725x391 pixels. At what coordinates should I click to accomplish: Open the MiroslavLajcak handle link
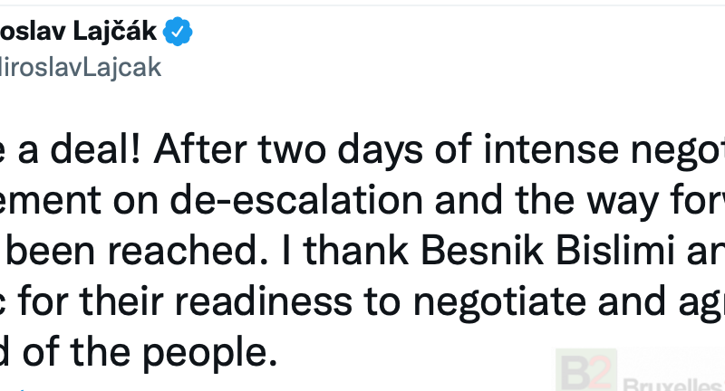click(80, 69)
